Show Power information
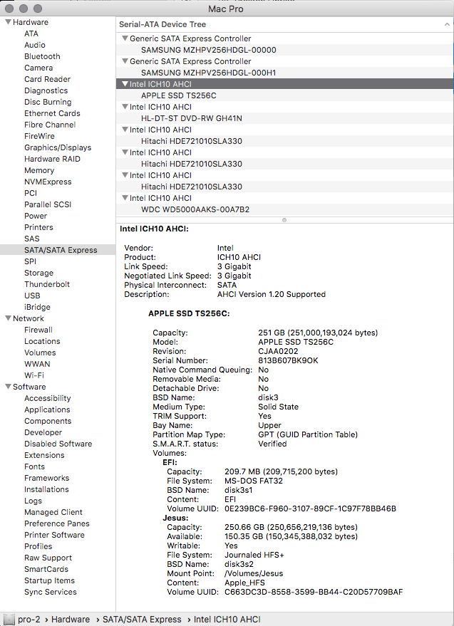Viewport: 454px width, 626px height. 36,216
